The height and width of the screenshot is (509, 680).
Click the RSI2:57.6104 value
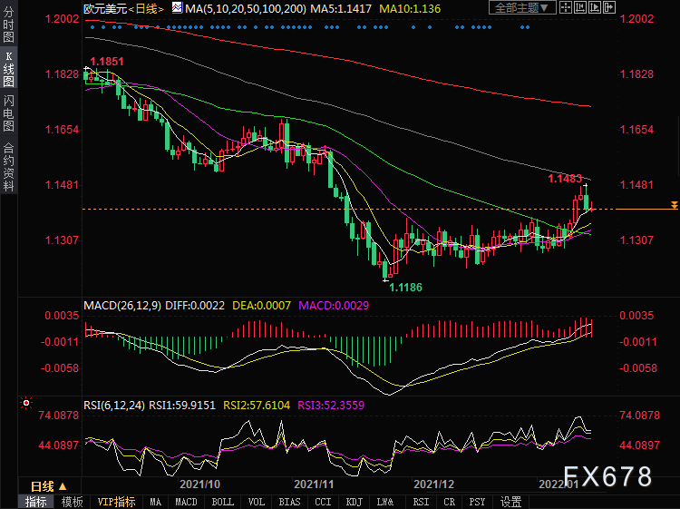coord(257,406)
